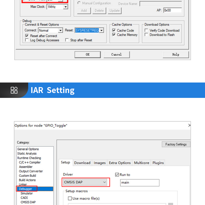This screenshot has height=205, width=205.
Task: Select Debugger in the Category list
Action: (x=25, y=189)
